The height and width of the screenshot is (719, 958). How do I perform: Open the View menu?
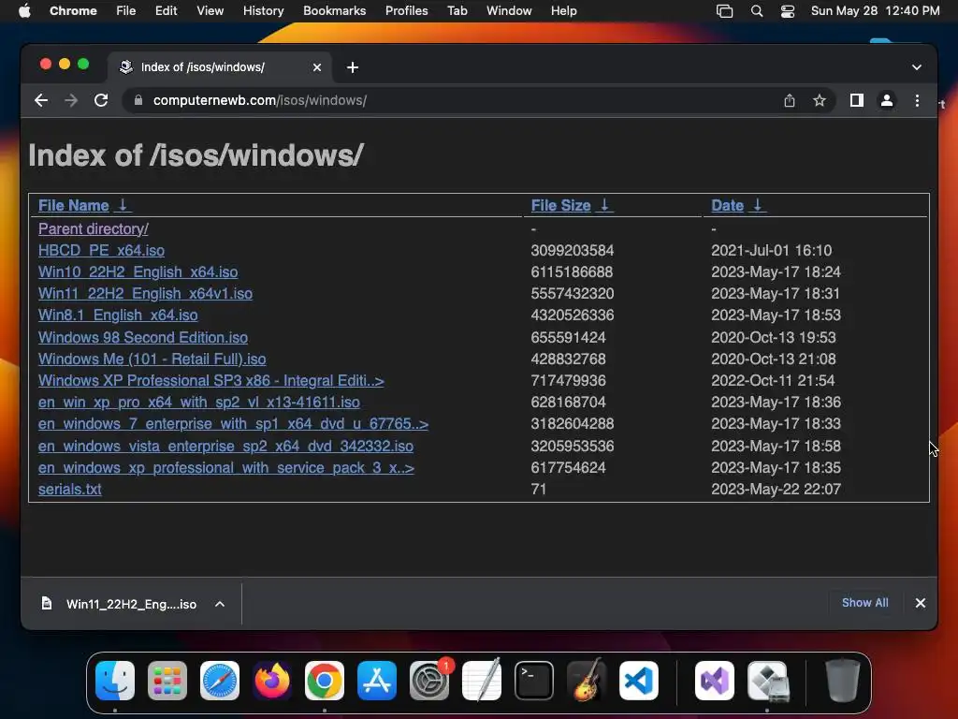coord(210,11)
